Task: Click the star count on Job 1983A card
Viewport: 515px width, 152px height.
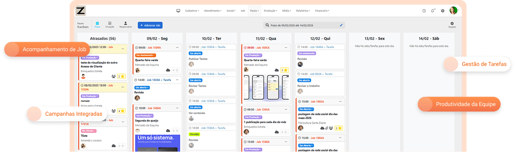Action: pyautogui.click(x=339, y=128)
